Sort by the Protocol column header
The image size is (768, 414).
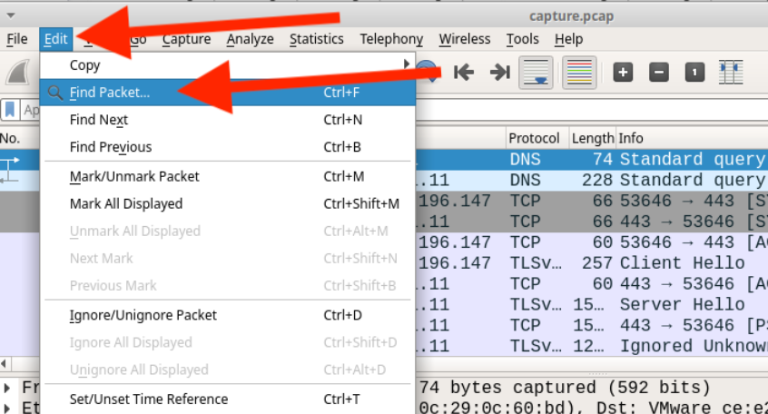[534, 138]
